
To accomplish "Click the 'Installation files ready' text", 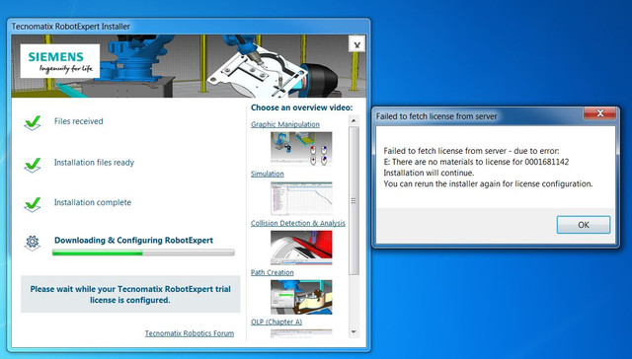I will click(94, 163).
